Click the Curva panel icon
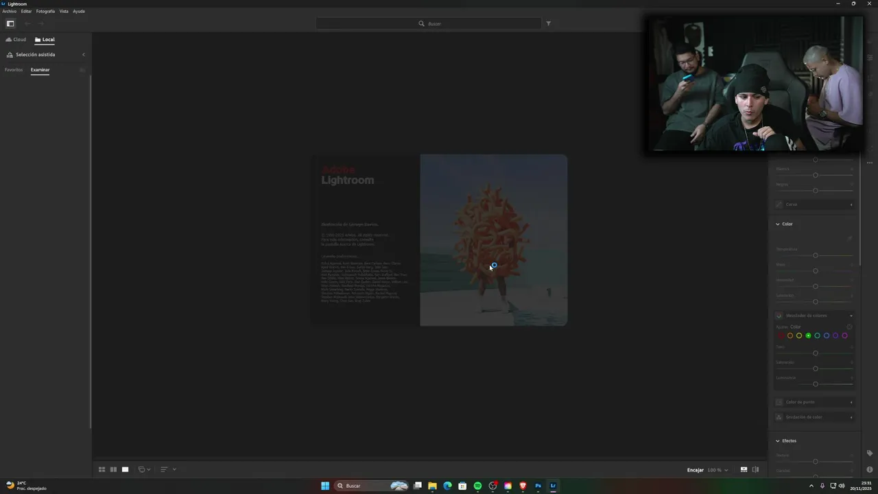 pyautogui.click(x=779, y=204)
